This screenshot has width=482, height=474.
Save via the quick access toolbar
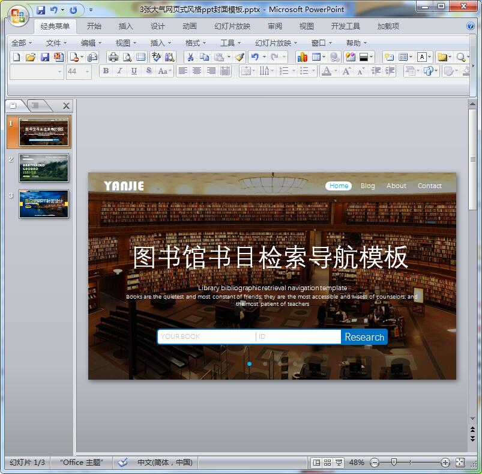coord(41,10)
